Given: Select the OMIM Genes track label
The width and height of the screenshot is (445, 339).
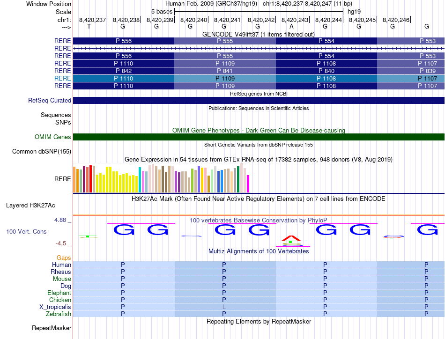Looking at the screenshot, I should [53, 137].
